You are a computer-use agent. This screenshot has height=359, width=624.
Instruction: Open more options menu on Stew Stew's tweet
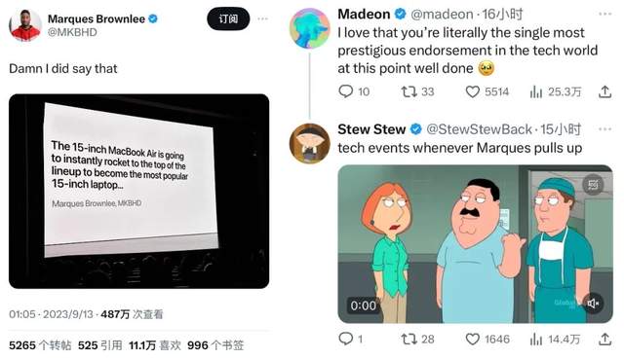(604, 129)
